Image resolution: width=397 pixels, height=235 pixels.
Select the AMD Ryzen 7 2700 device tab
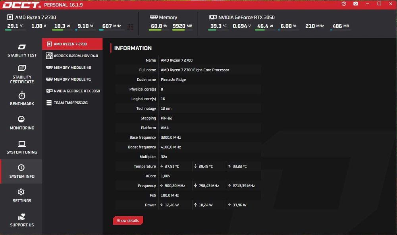(x=72, y=44)
